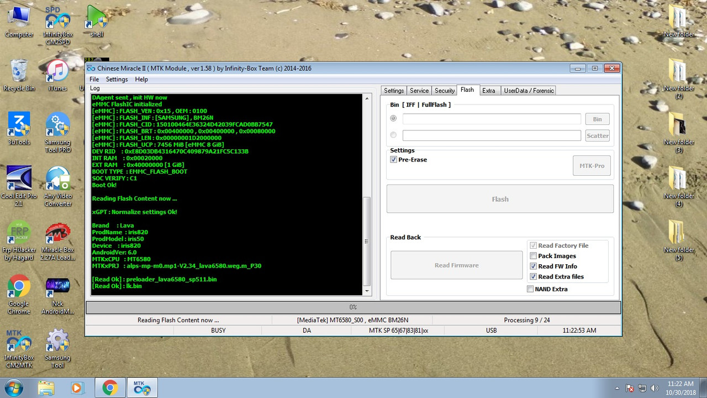Open the first New folder icon
This screenshot has width=707, height=398.
pos(679,22)
